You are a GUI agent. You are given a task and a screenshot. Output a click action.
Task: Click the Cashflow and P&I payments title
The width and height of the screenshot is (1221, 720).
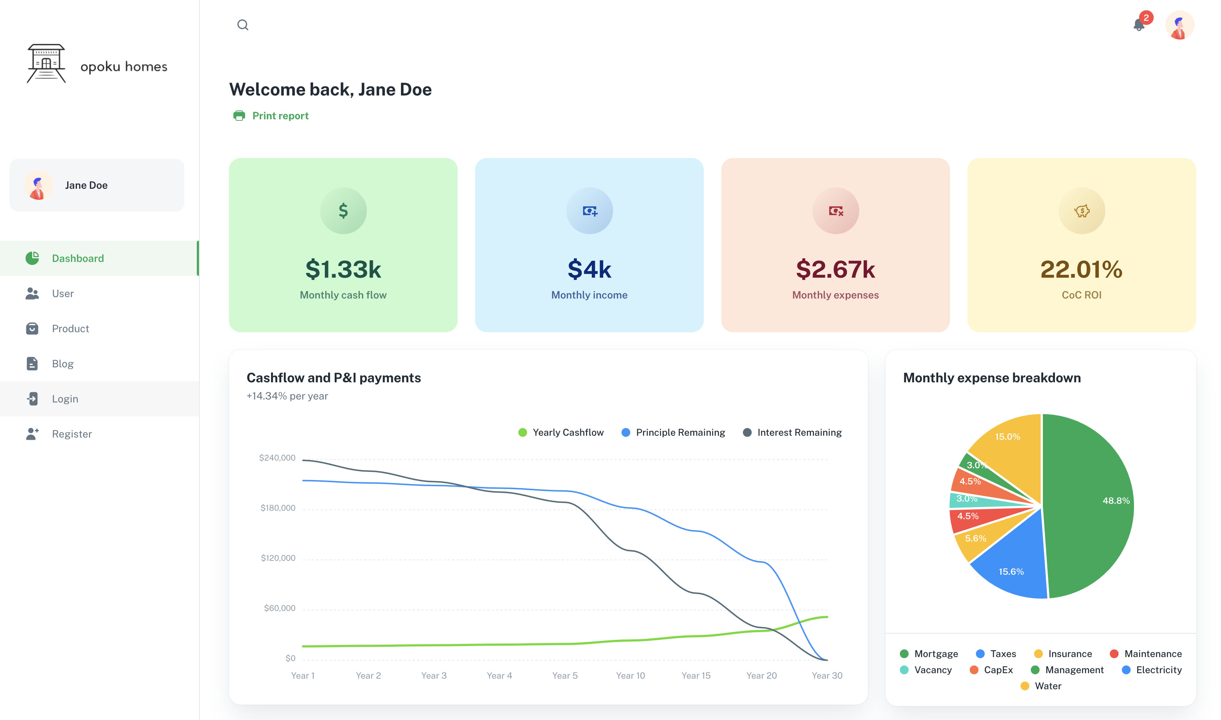point(334,378)
